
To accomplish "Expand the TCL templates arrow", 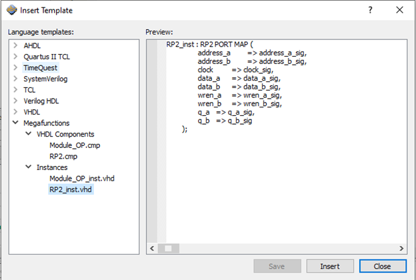I will 15,90.
